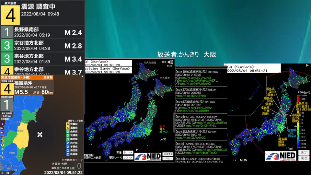Click the 予想最大震度 4 badge
The image size is (311, 175).
pos(7,88)
